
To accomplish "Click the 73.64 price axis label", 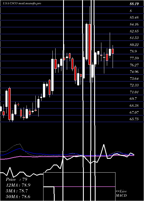I will (x=134, y=78).
